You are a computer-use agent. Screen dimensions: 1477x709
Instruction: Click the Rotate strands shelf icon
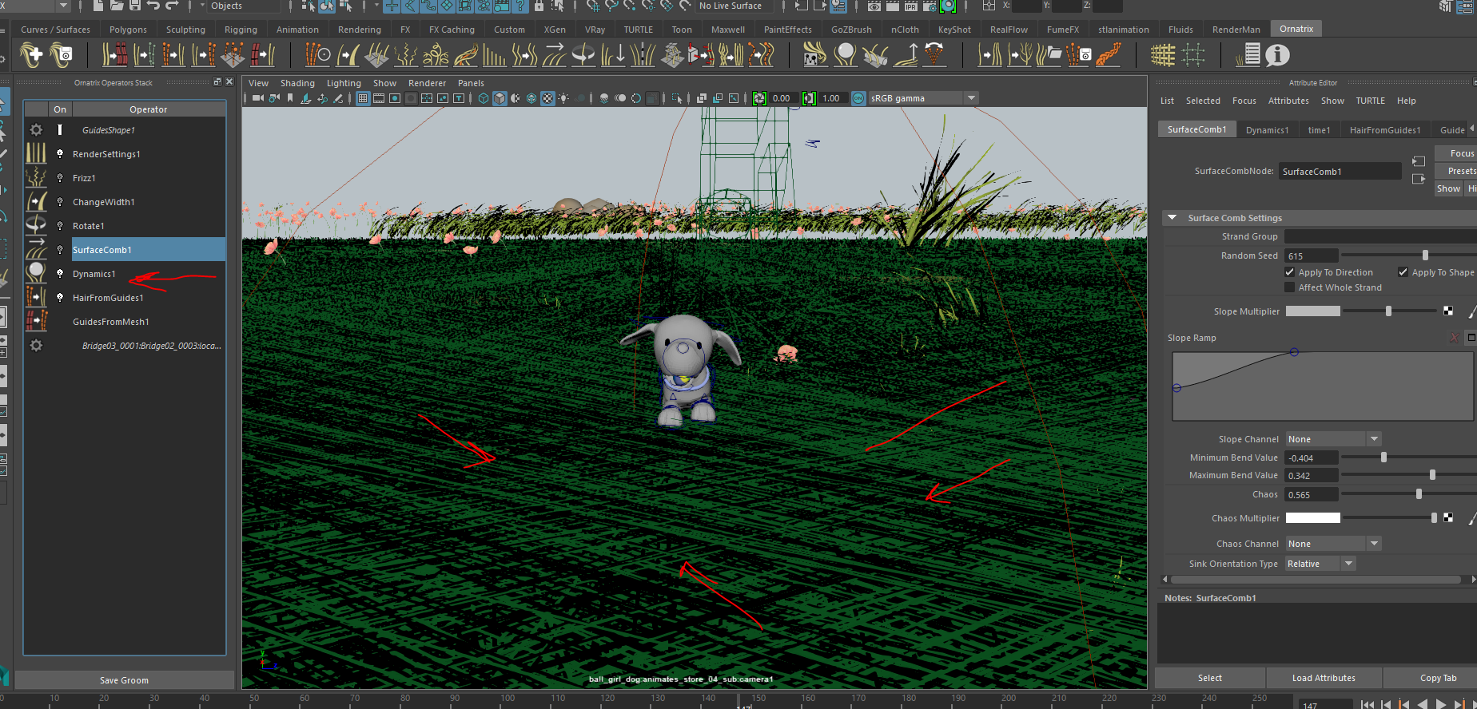pyautogui.click(x=583, y=55)
